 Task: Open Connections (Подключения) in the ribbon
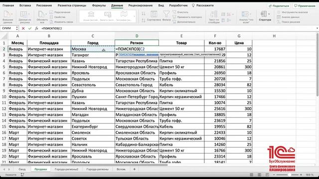click(60, 12)
